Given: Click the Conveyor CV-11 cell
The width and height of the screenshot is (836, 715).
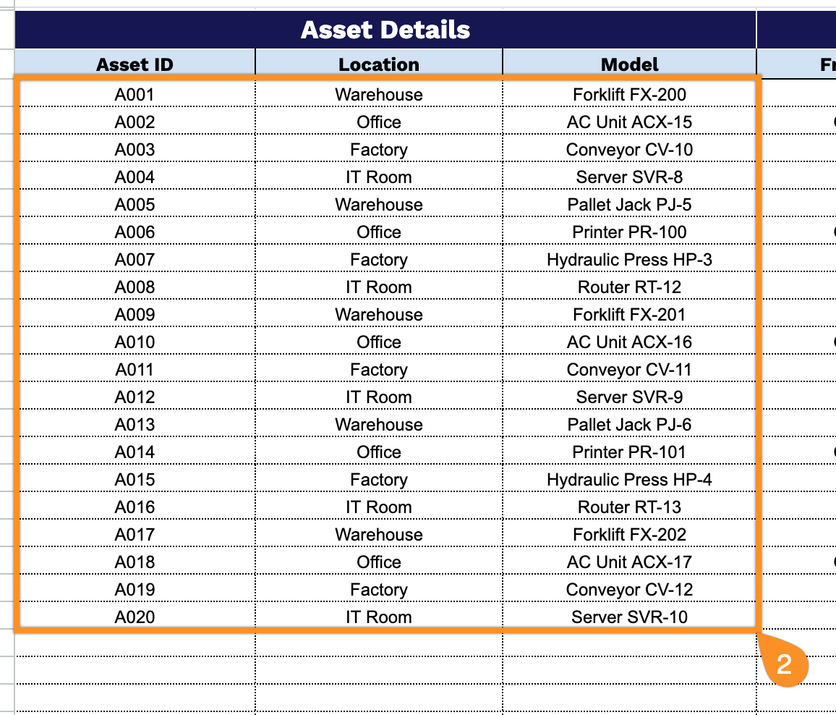Looking at the screenshot, I should [x=629, y=369].
